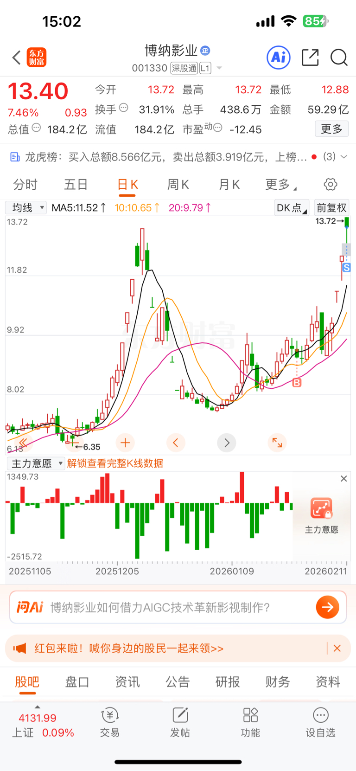The image size is (356, 771).
Task: Open 研报 tab
Action: tap(228, 682)
